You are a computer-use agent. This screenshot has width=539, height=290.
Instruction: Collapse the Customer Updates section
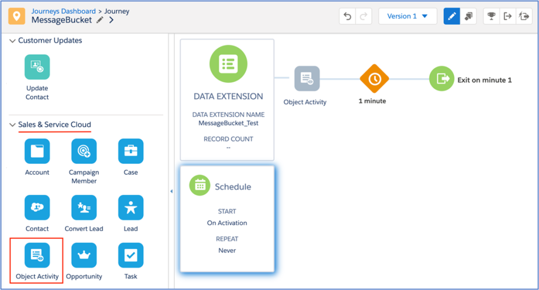13,40
